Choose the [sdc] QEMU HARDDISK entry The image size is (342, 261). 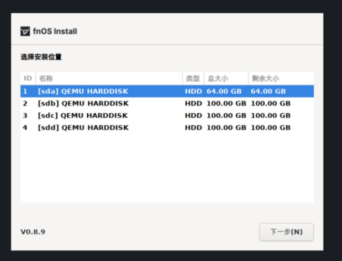click(x=83, y=115)
